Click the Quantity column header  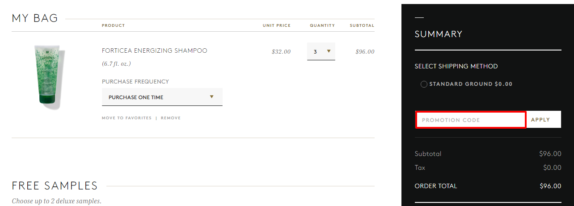(322, 25)
